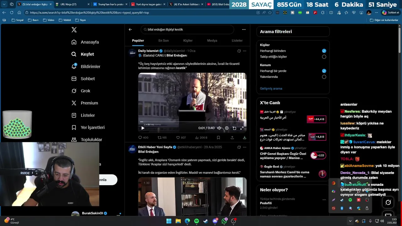Open Gelişmiş arama link
402x226 pixels.
point(271,89)
